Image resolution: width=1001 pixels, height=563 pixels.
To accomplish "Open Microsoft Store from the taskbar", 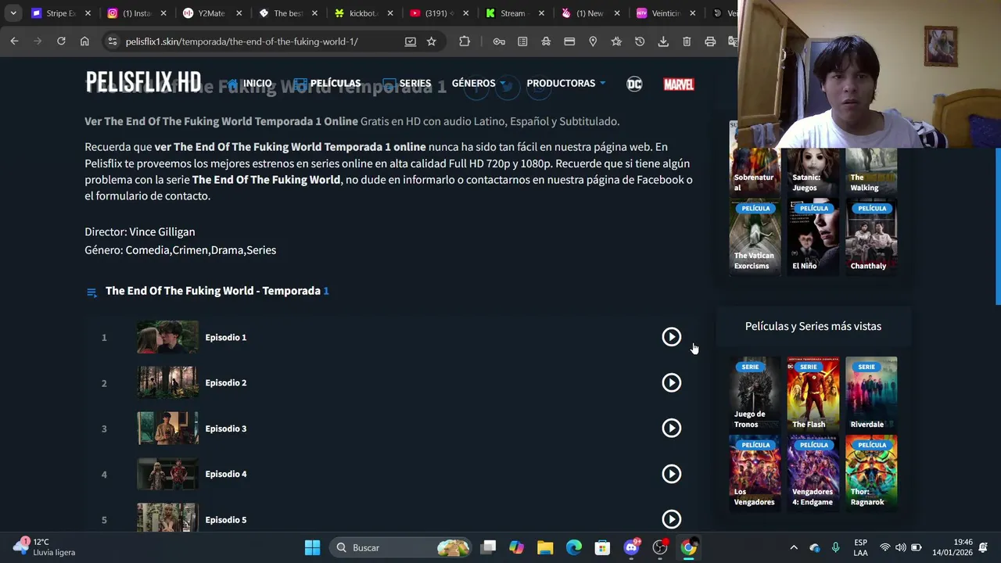I will [x=602, y=547].
